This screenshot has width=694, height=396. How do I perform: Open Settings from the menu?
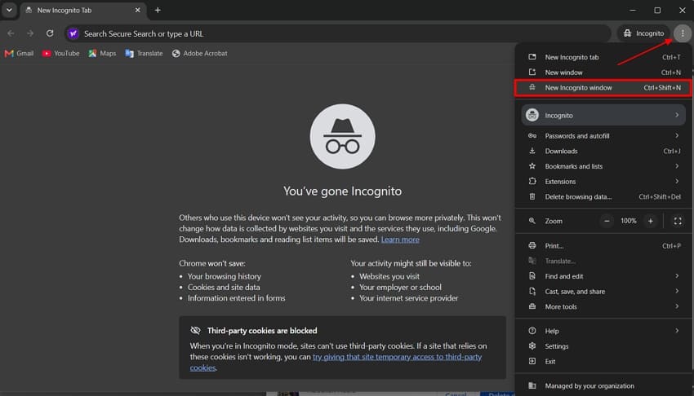click(x=603, y=346)
